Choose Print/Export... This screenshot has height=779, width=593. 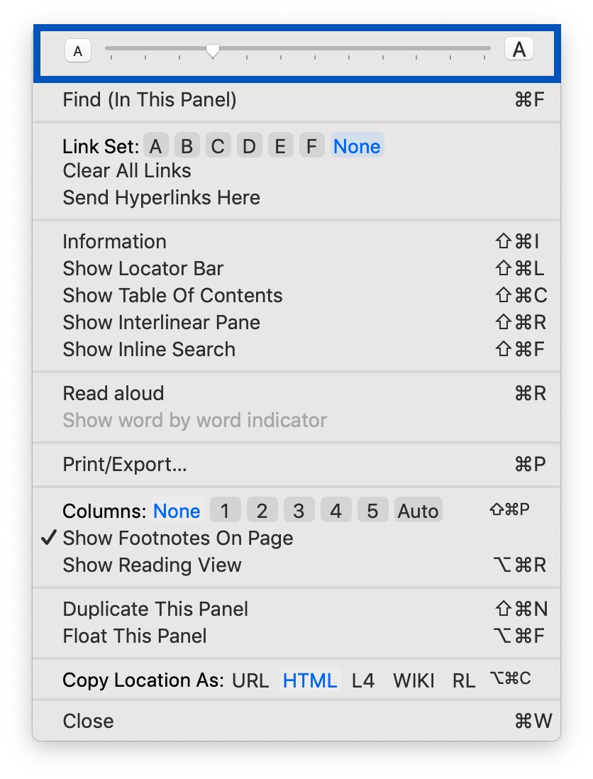point(296,464)
